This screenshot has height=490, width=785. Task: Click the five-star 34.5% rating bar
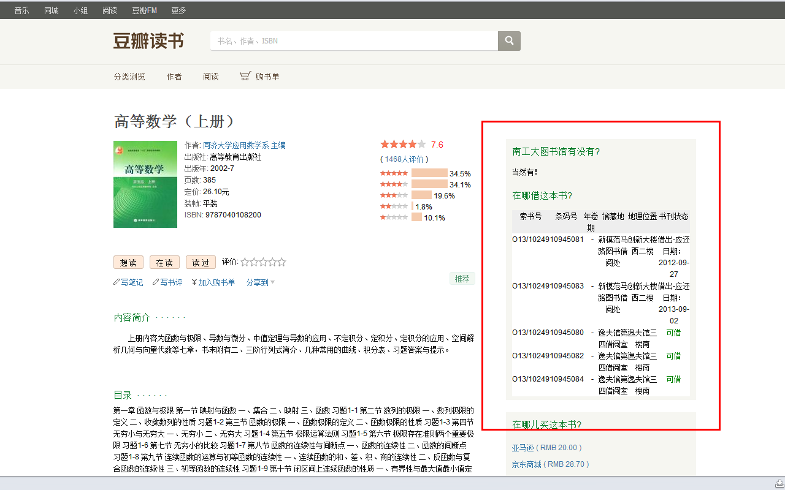(429, 173)
